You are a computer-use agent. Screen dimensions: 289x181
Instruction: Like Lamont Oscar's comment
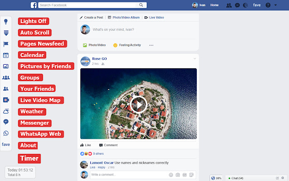(x=93, y=167)
